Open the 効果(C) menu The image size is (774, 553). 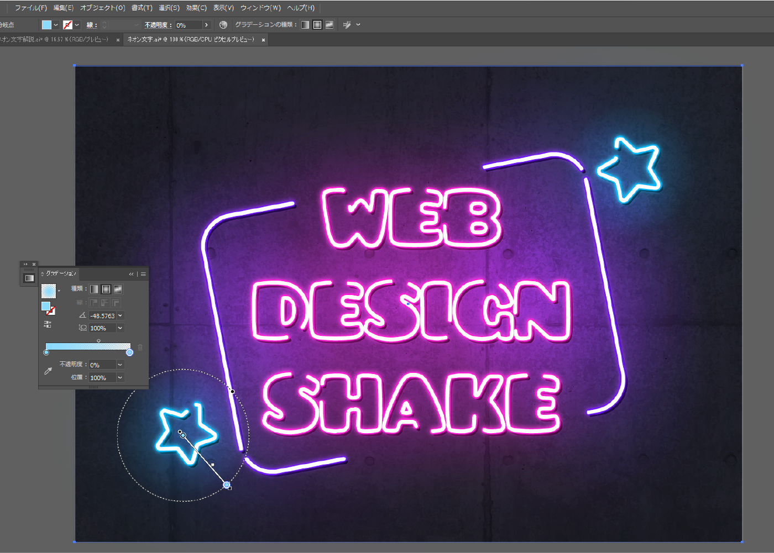click(x=196, y=8)
